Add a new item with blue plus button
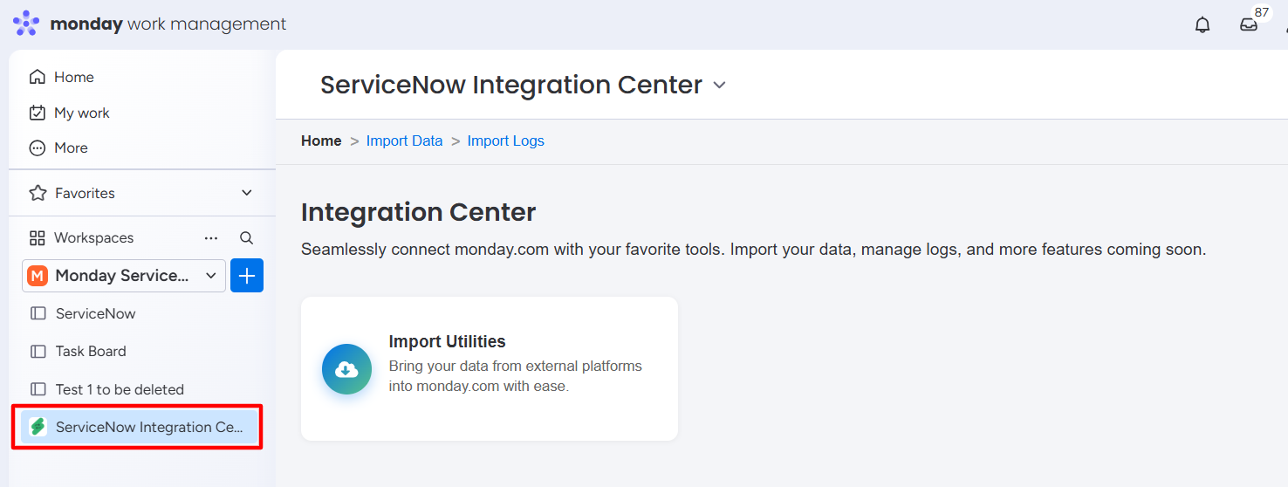Image resolution: width=1288 pixels, height=487 pixels. click(x=247, y=276)
